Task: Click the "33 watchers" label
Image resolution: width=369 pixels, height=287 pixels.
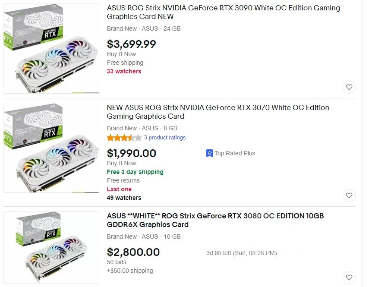Action: pyautogui.click(x=124, y=71)
